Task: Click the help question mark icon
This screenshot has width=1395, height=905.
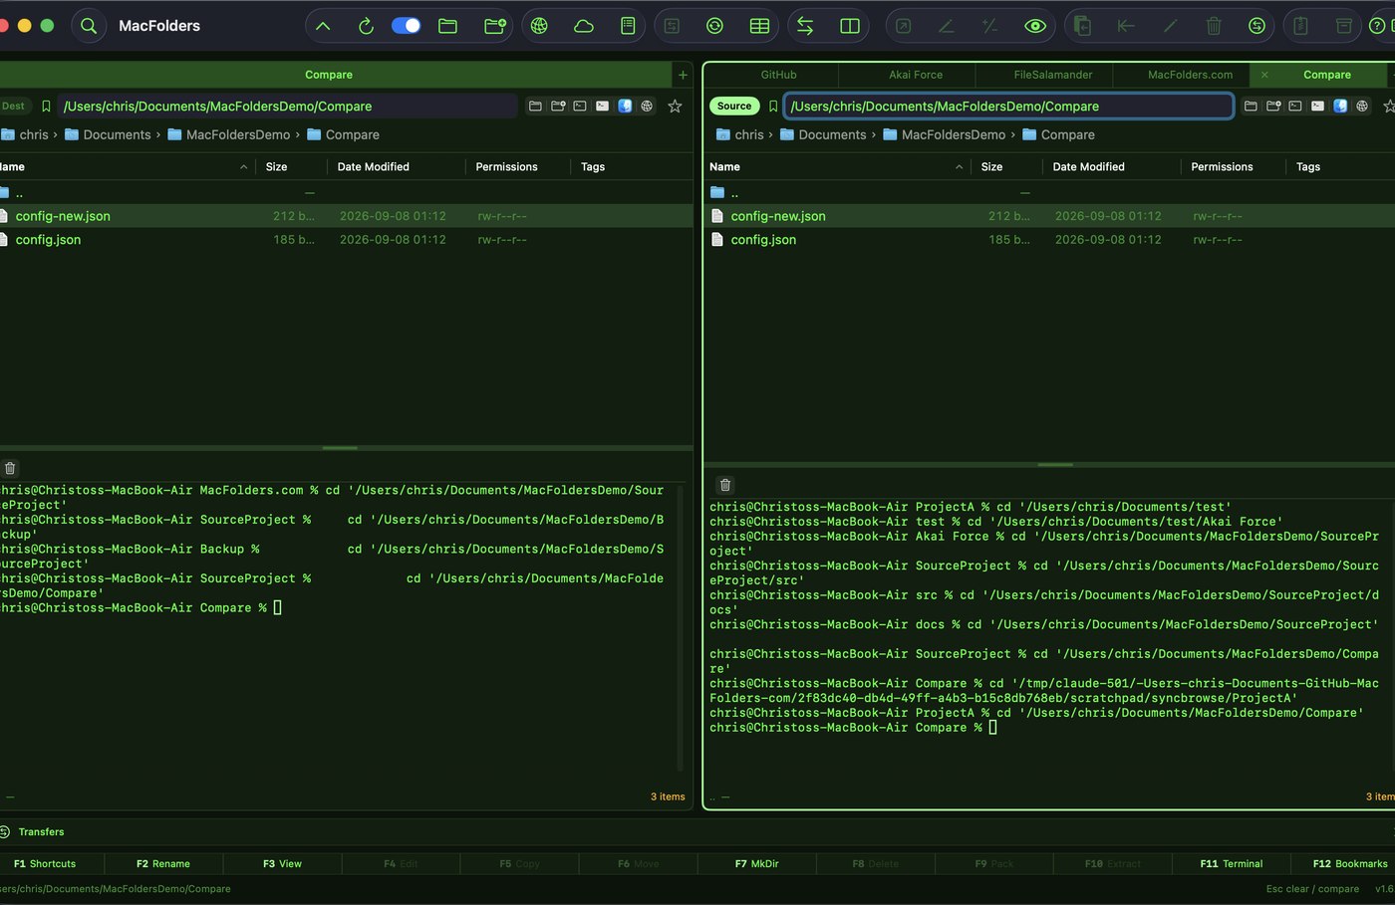Action: tap(1378, 26)
